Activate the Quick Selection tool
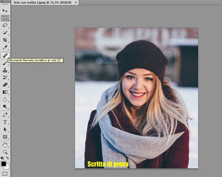Viewport: 222px width, 177px height. click(5, 33)
